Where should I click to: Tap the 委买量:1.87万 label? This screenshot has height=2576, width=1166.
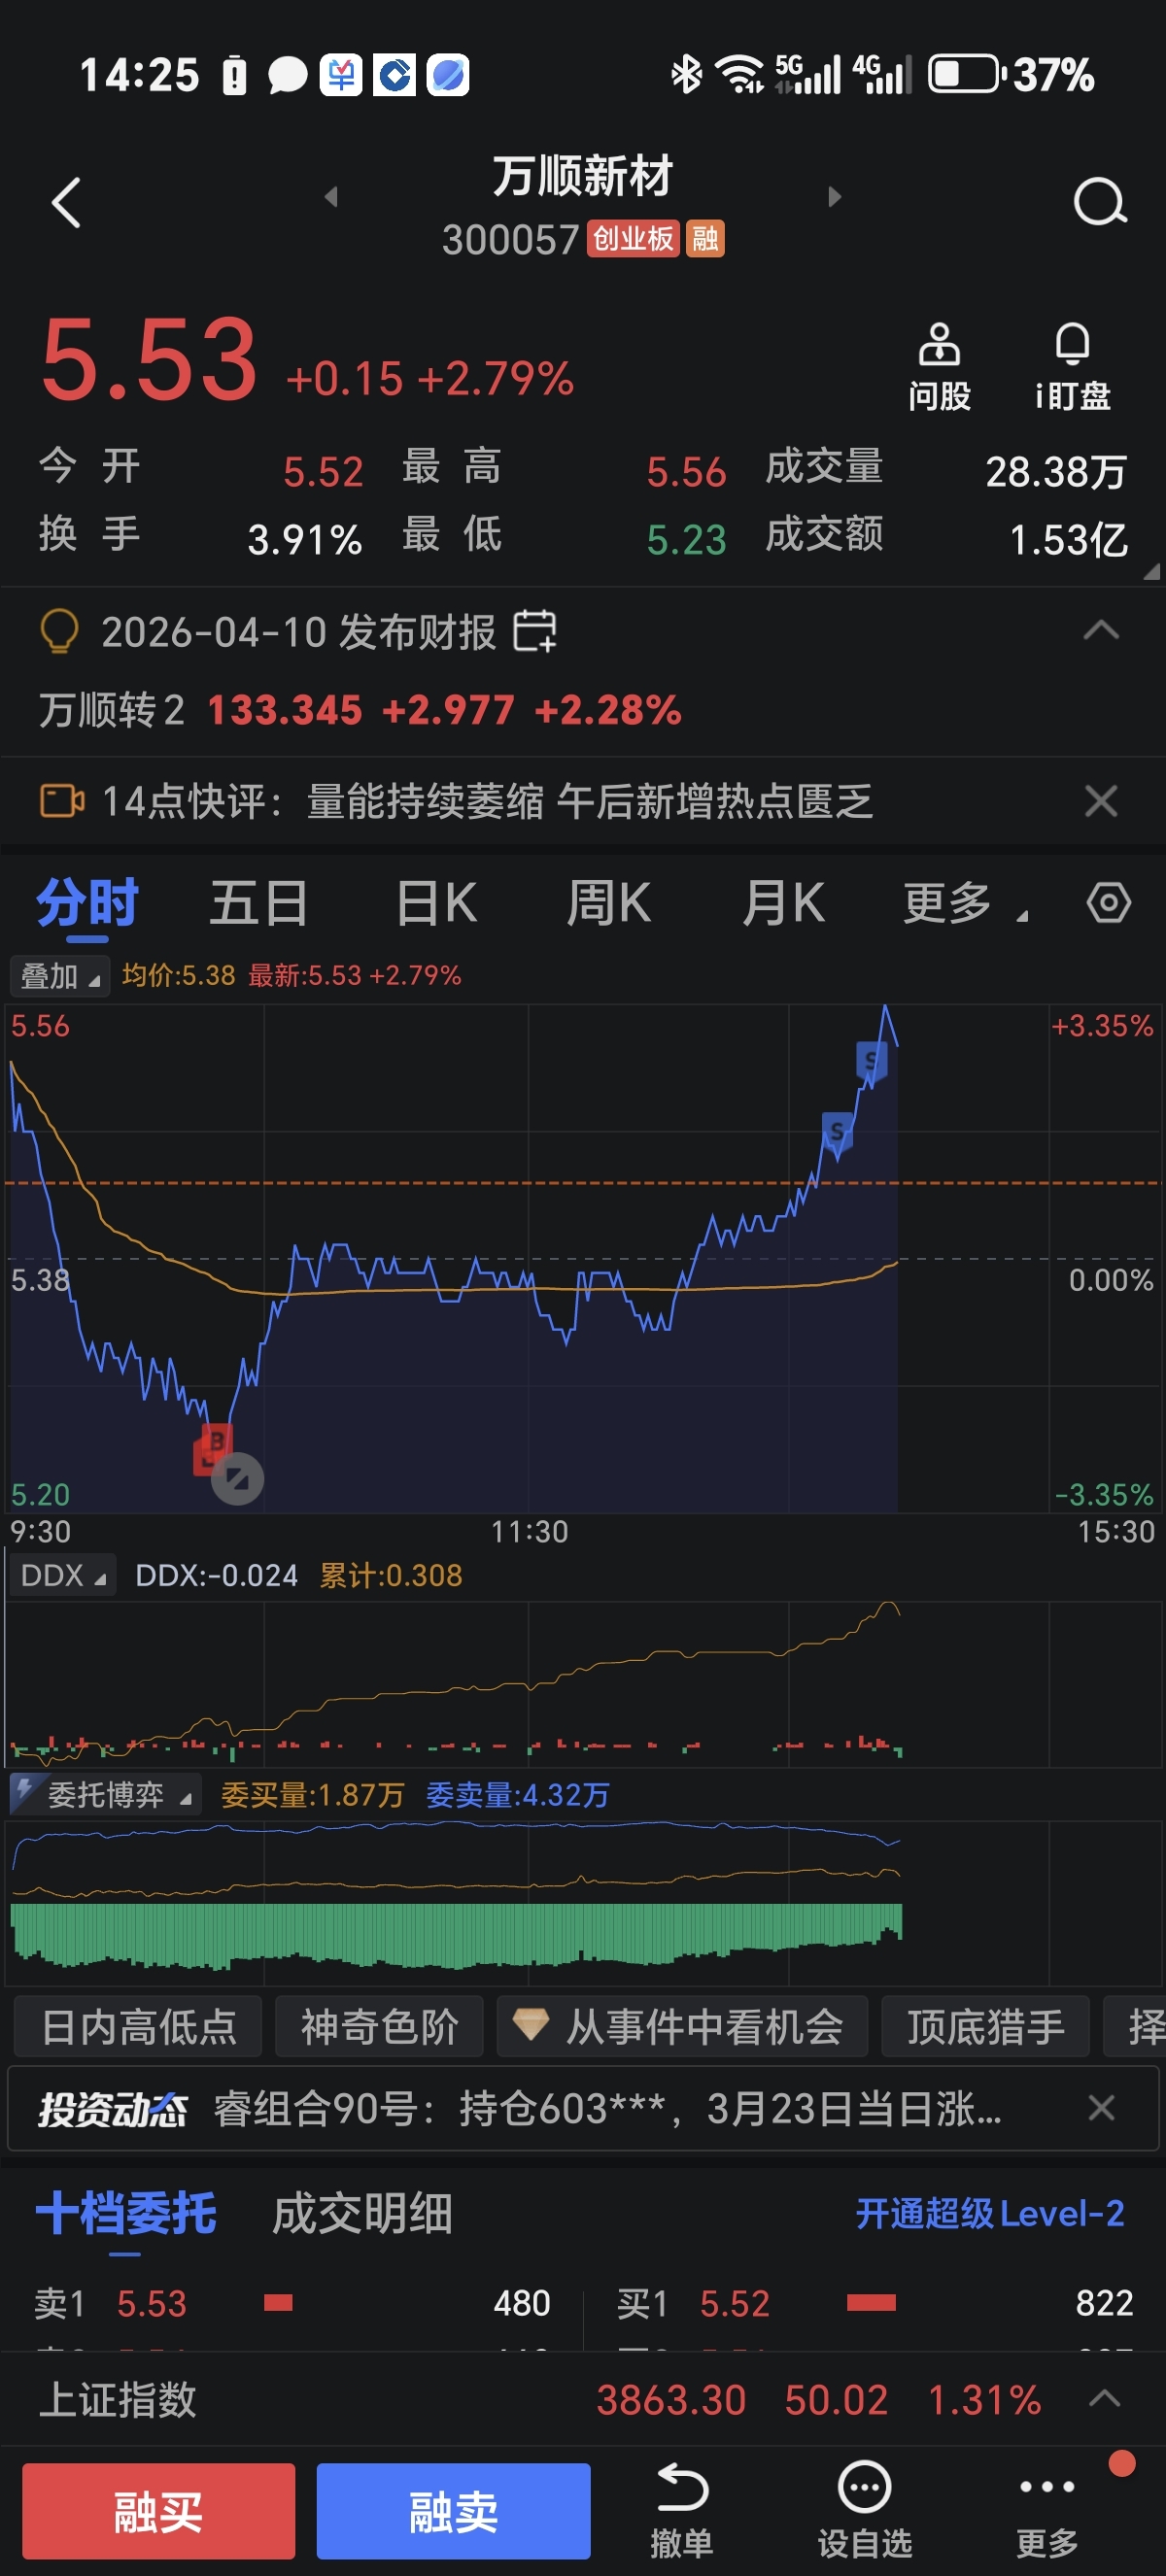point(312,1794)
